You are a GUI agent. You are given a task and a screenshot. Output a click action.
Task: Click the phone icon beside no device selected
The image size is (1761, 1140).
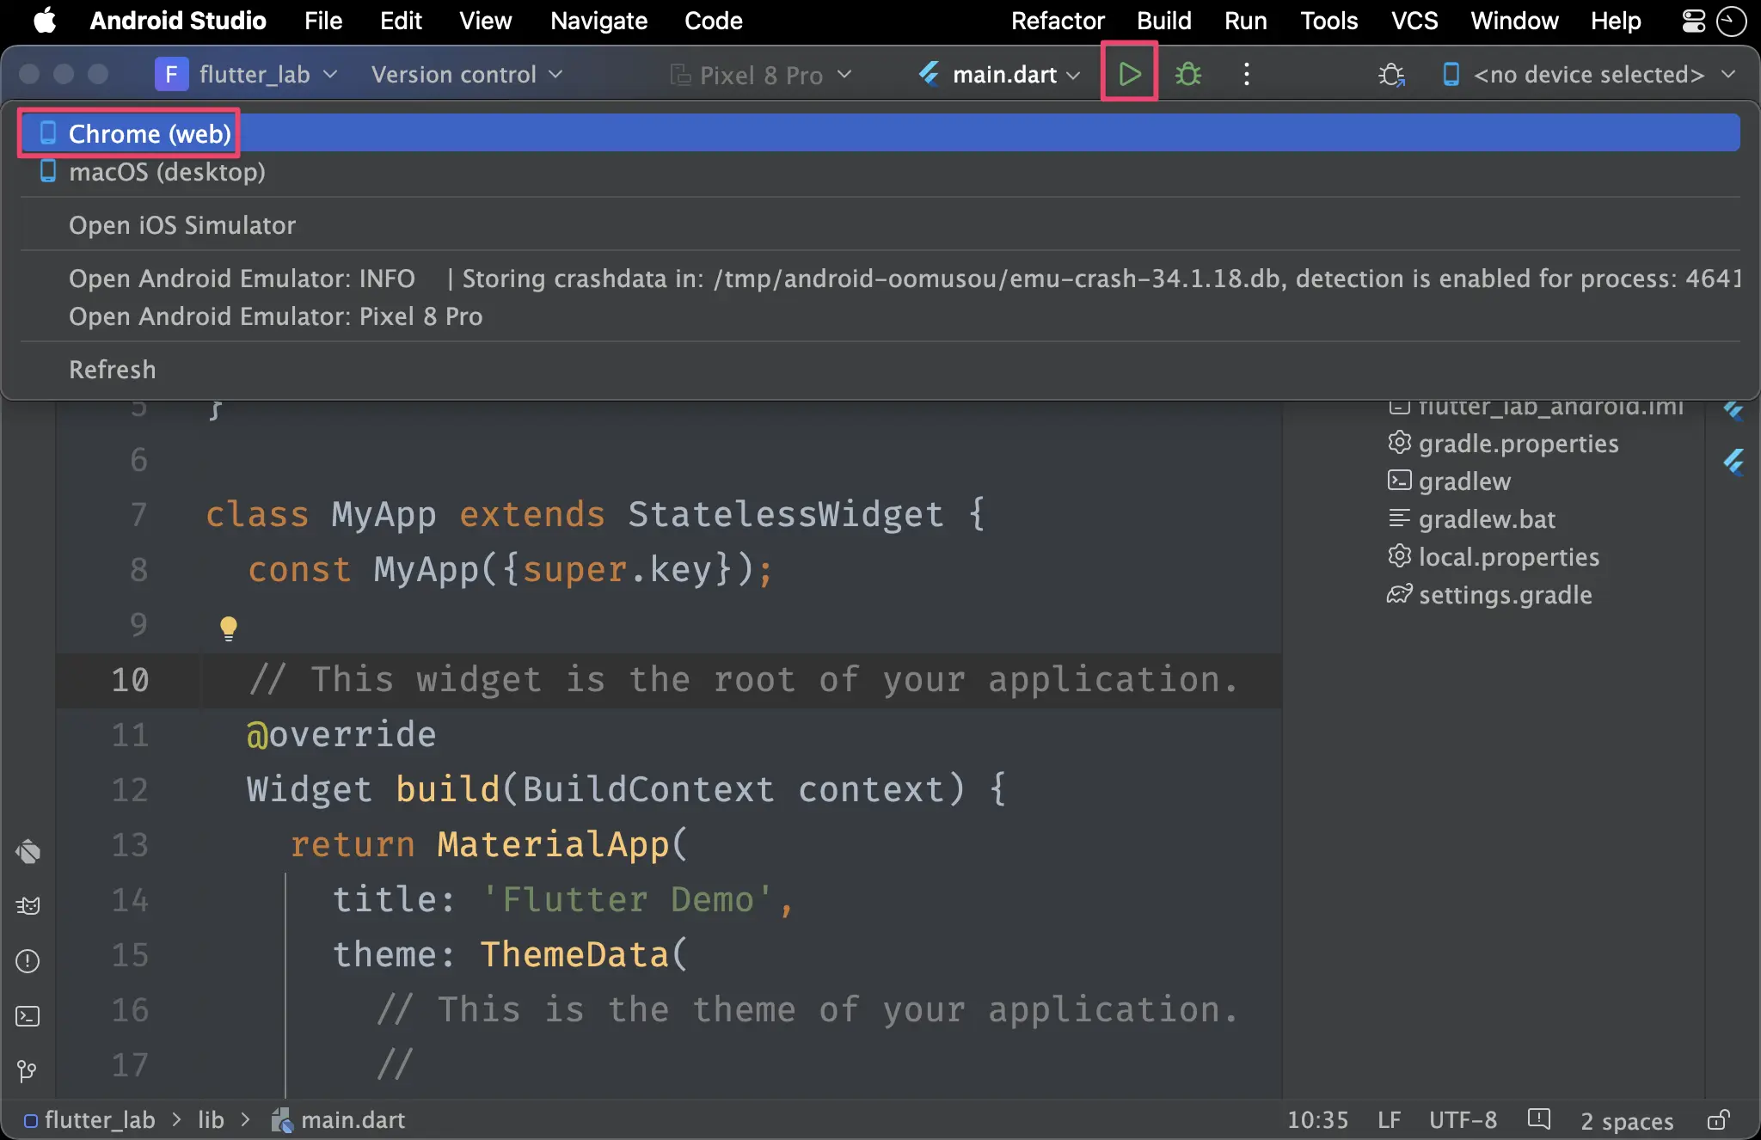click(1451, 75)
